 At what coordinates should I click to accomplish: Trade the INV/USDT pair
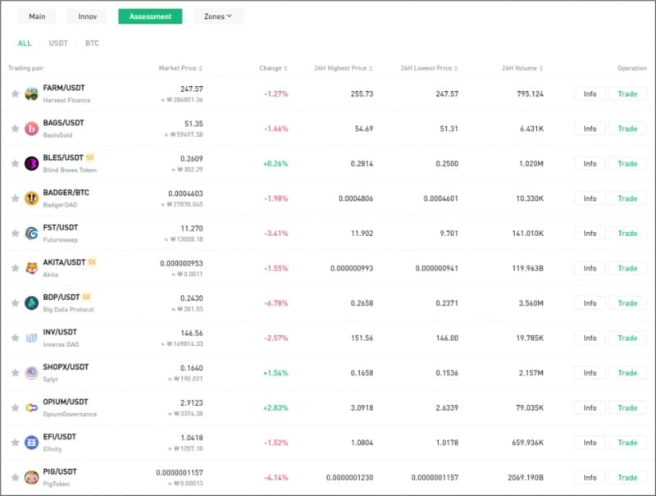(627, 338)
